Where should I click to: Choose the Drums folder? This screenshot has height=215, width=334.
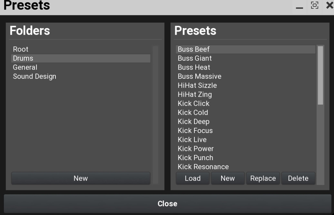[x=23, y=58]
